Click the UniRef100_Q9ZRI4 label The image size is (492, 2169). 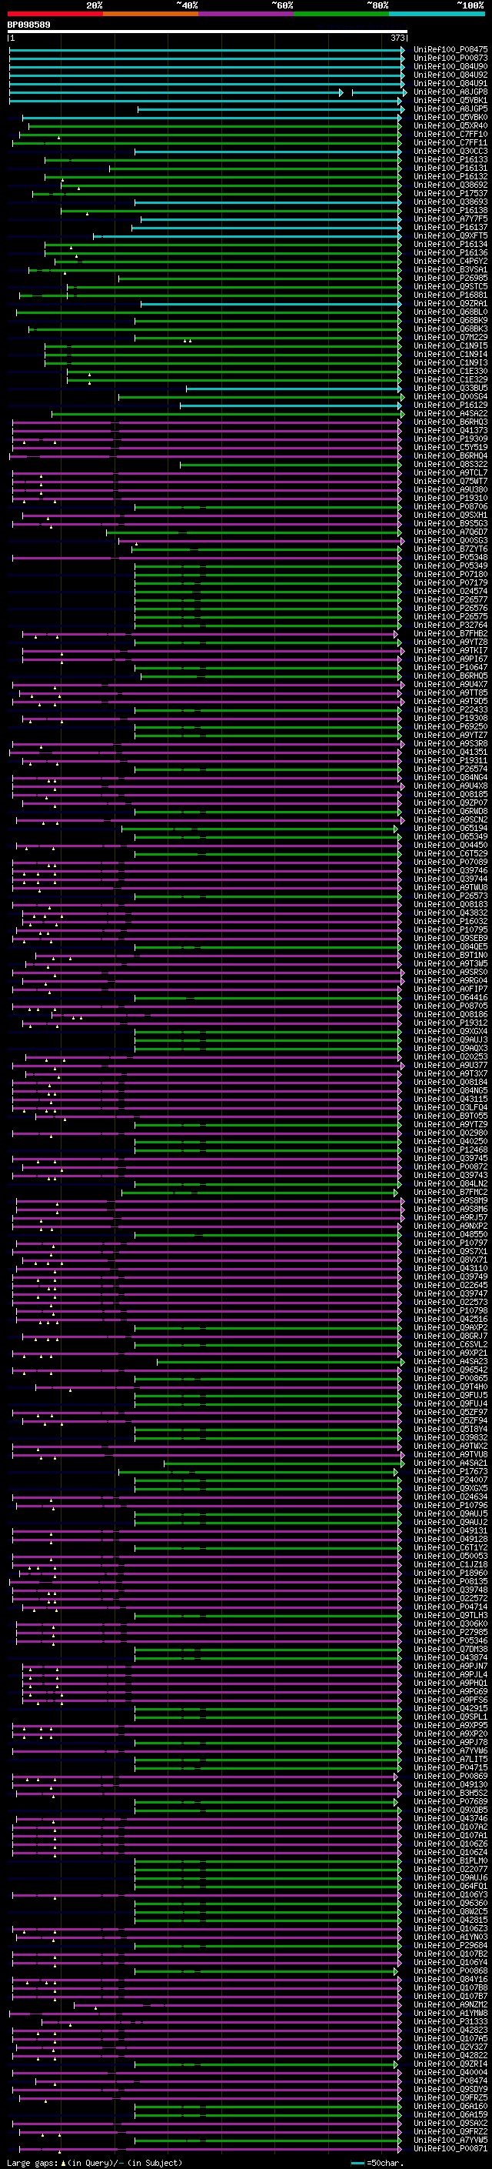coord(450,2063)
